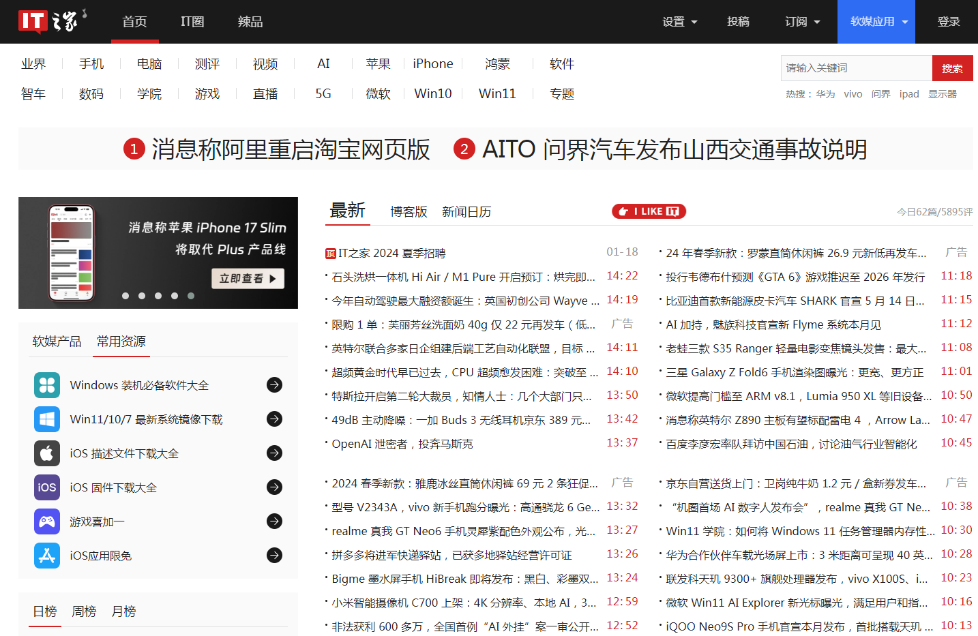
Task: Expand the 设置 dropdown menu
Action: (680, 22)
